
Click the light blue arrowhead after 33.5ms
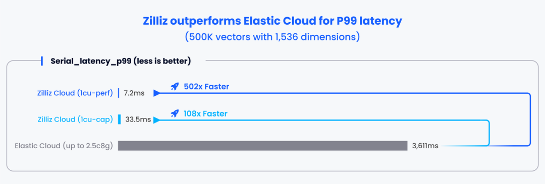click(x=157, y=120)
